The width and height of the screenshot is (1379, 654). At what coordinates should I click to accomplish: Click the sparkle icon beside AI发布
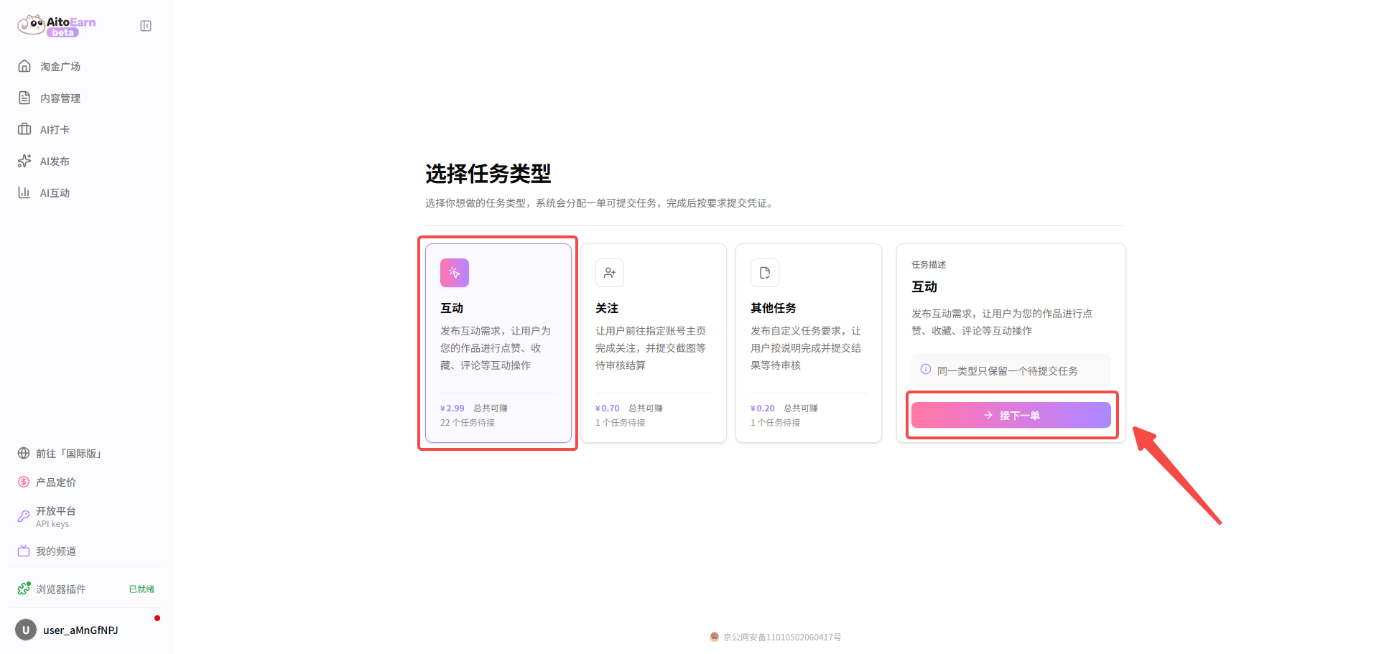click(x=24, y=161)
